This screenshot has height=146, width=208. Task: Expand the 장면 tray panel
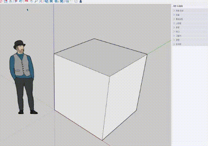pyautogui.click(x=190, y=40)
